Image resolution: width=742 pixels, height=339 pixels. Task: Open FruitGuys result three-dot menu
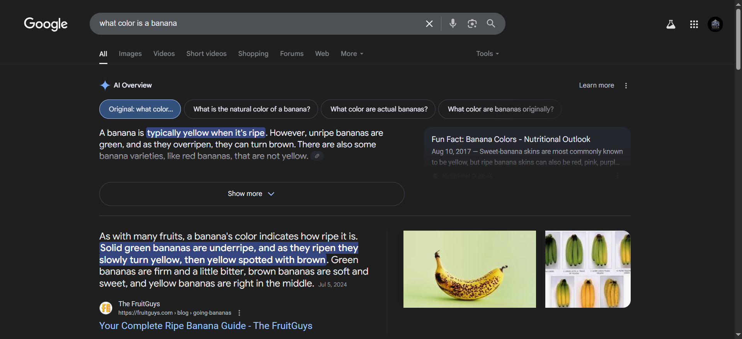coord(239,313)
